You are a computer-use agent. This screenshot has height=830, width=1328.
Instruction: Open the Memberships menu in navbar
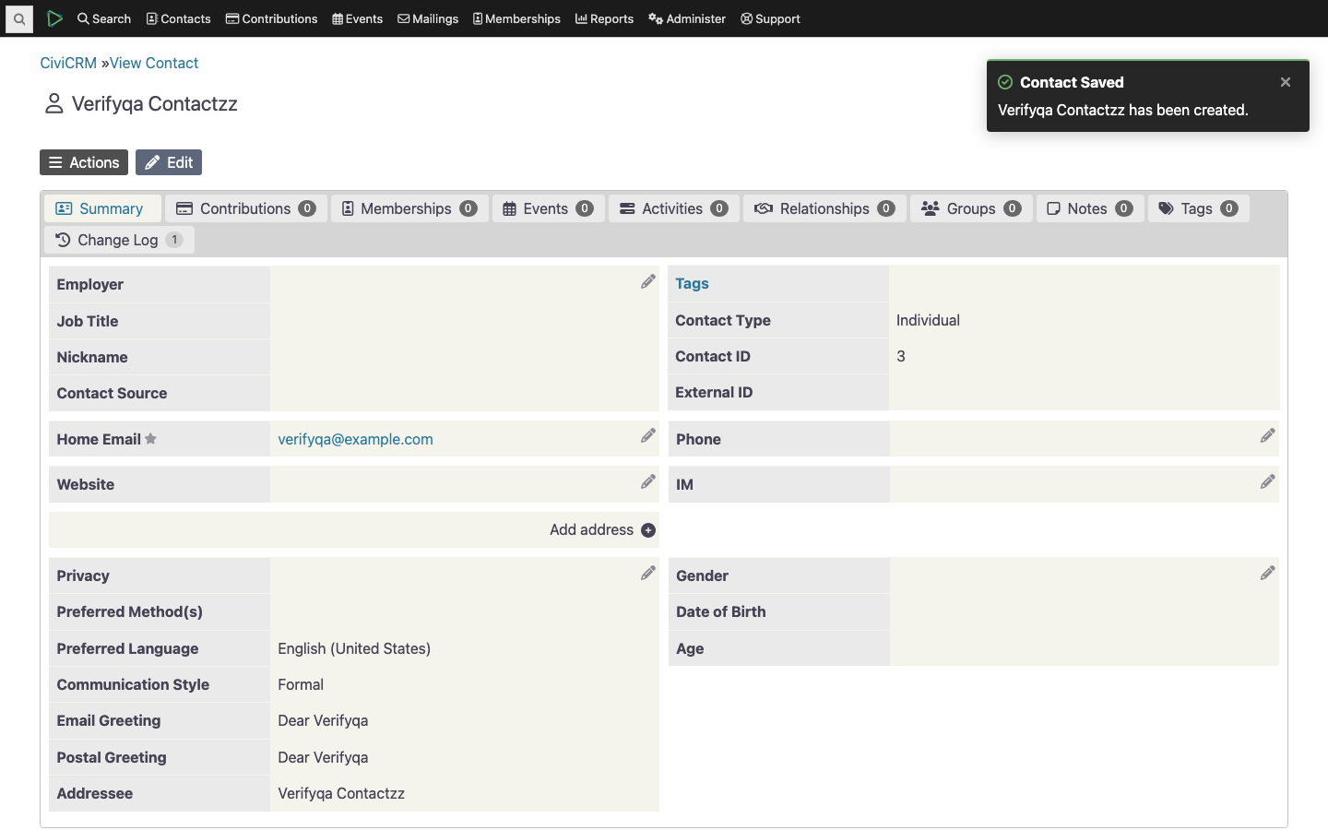pyautogui.click(x=516, y=18)
